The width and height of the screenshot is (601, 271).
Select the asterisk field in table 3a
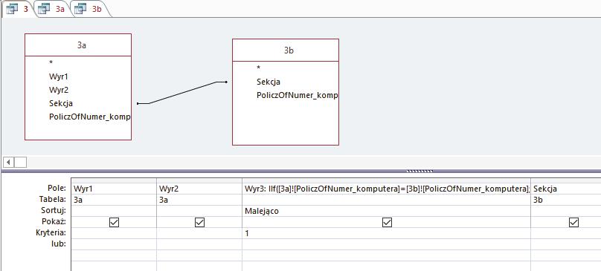coord(51,63)
